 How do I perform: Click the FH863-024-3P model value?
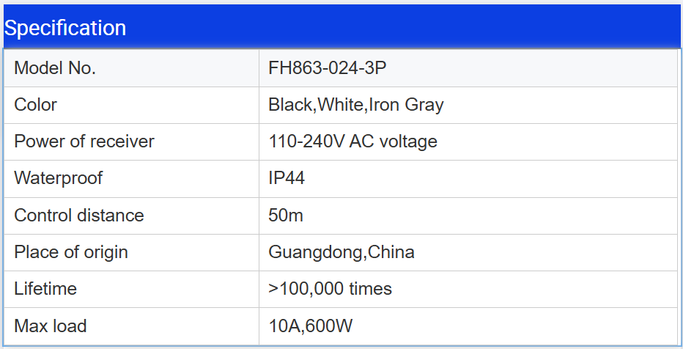[327, 68]
